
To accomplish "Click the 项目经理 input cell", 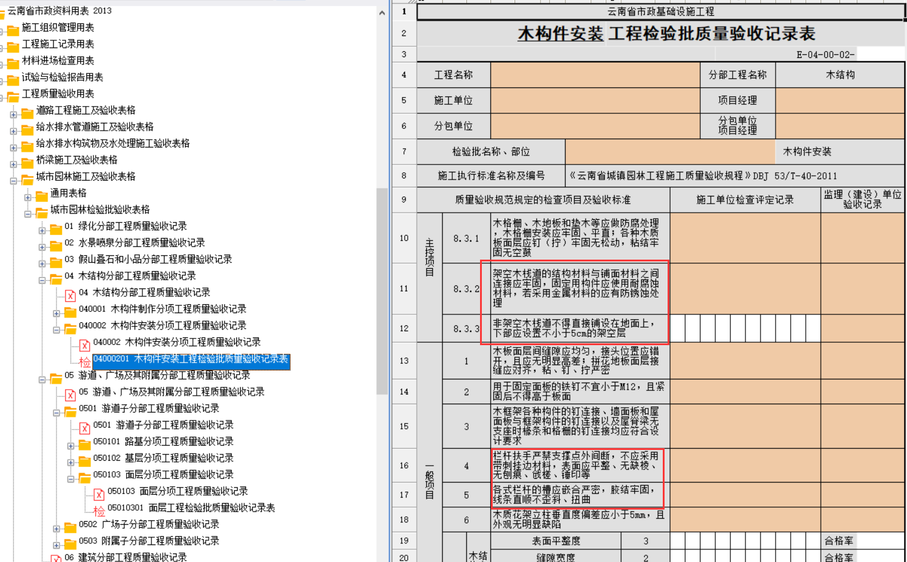I will click(x=839, y=101).
